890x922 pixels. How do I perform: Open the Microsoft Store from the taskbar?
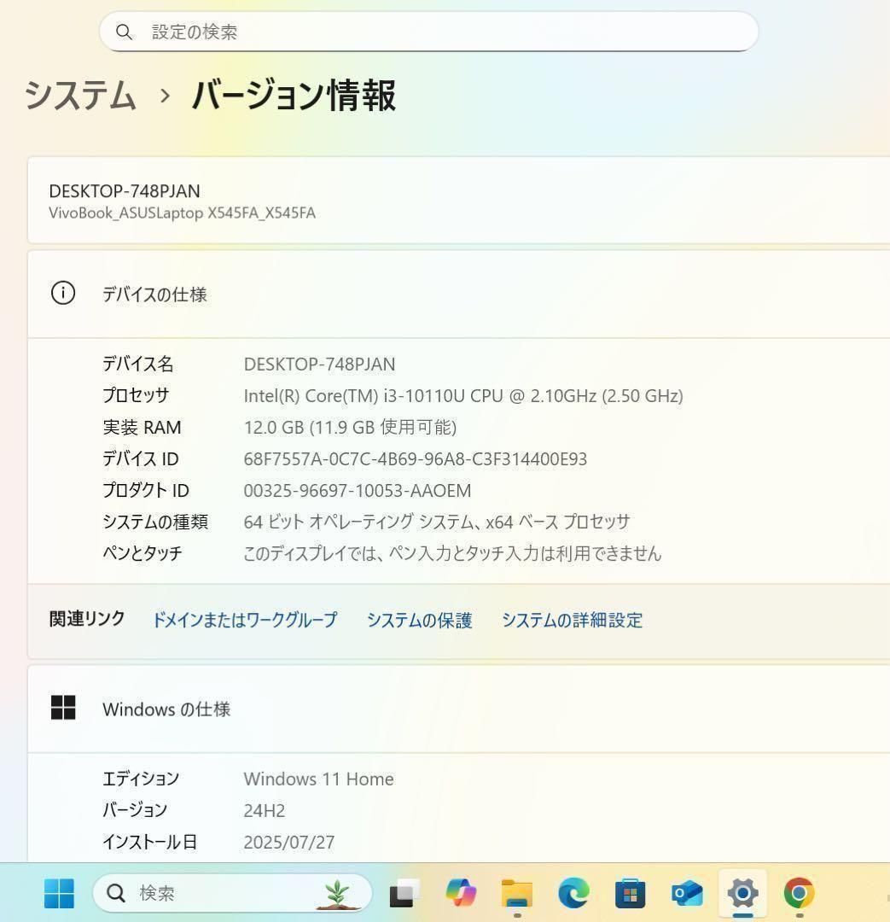(630, 893)
